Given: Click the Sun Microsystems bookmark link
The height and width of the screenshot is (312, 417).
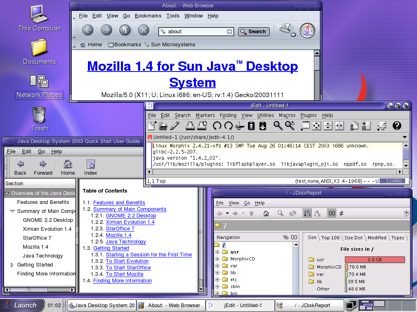Looking at the screenshot, I should point(170,45).
